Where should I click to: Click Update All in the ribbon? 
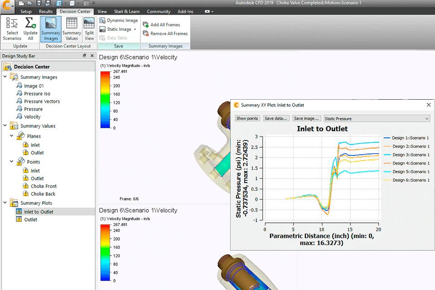pos(30,29)
